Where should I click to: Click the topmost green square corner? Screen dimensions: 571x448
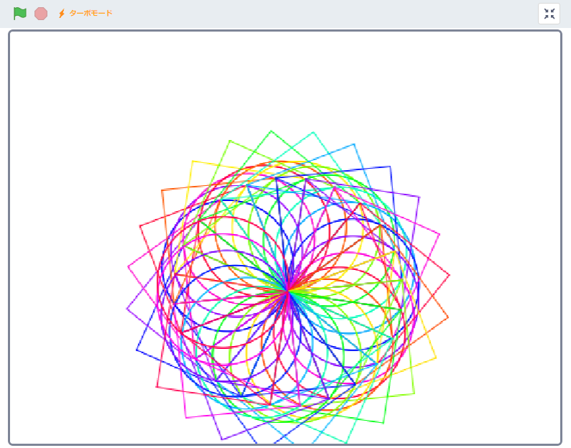(271, 131)
